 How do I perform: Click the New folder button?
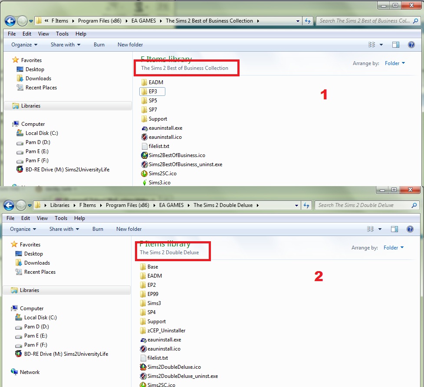click(130, 44)
